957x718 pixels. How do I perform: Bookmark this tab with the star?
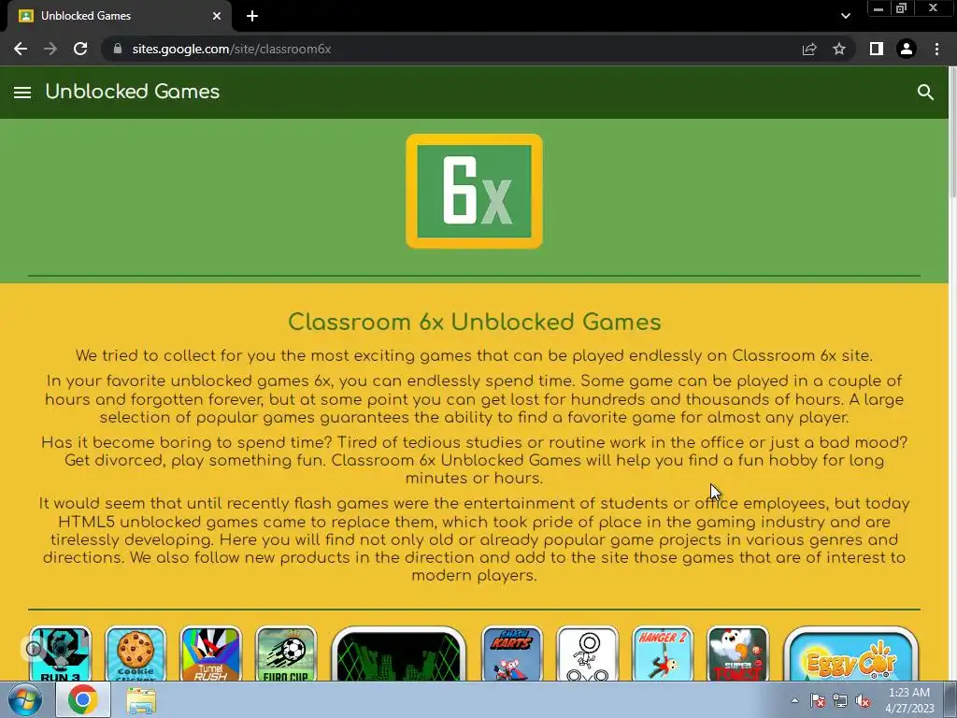(839, 49)
